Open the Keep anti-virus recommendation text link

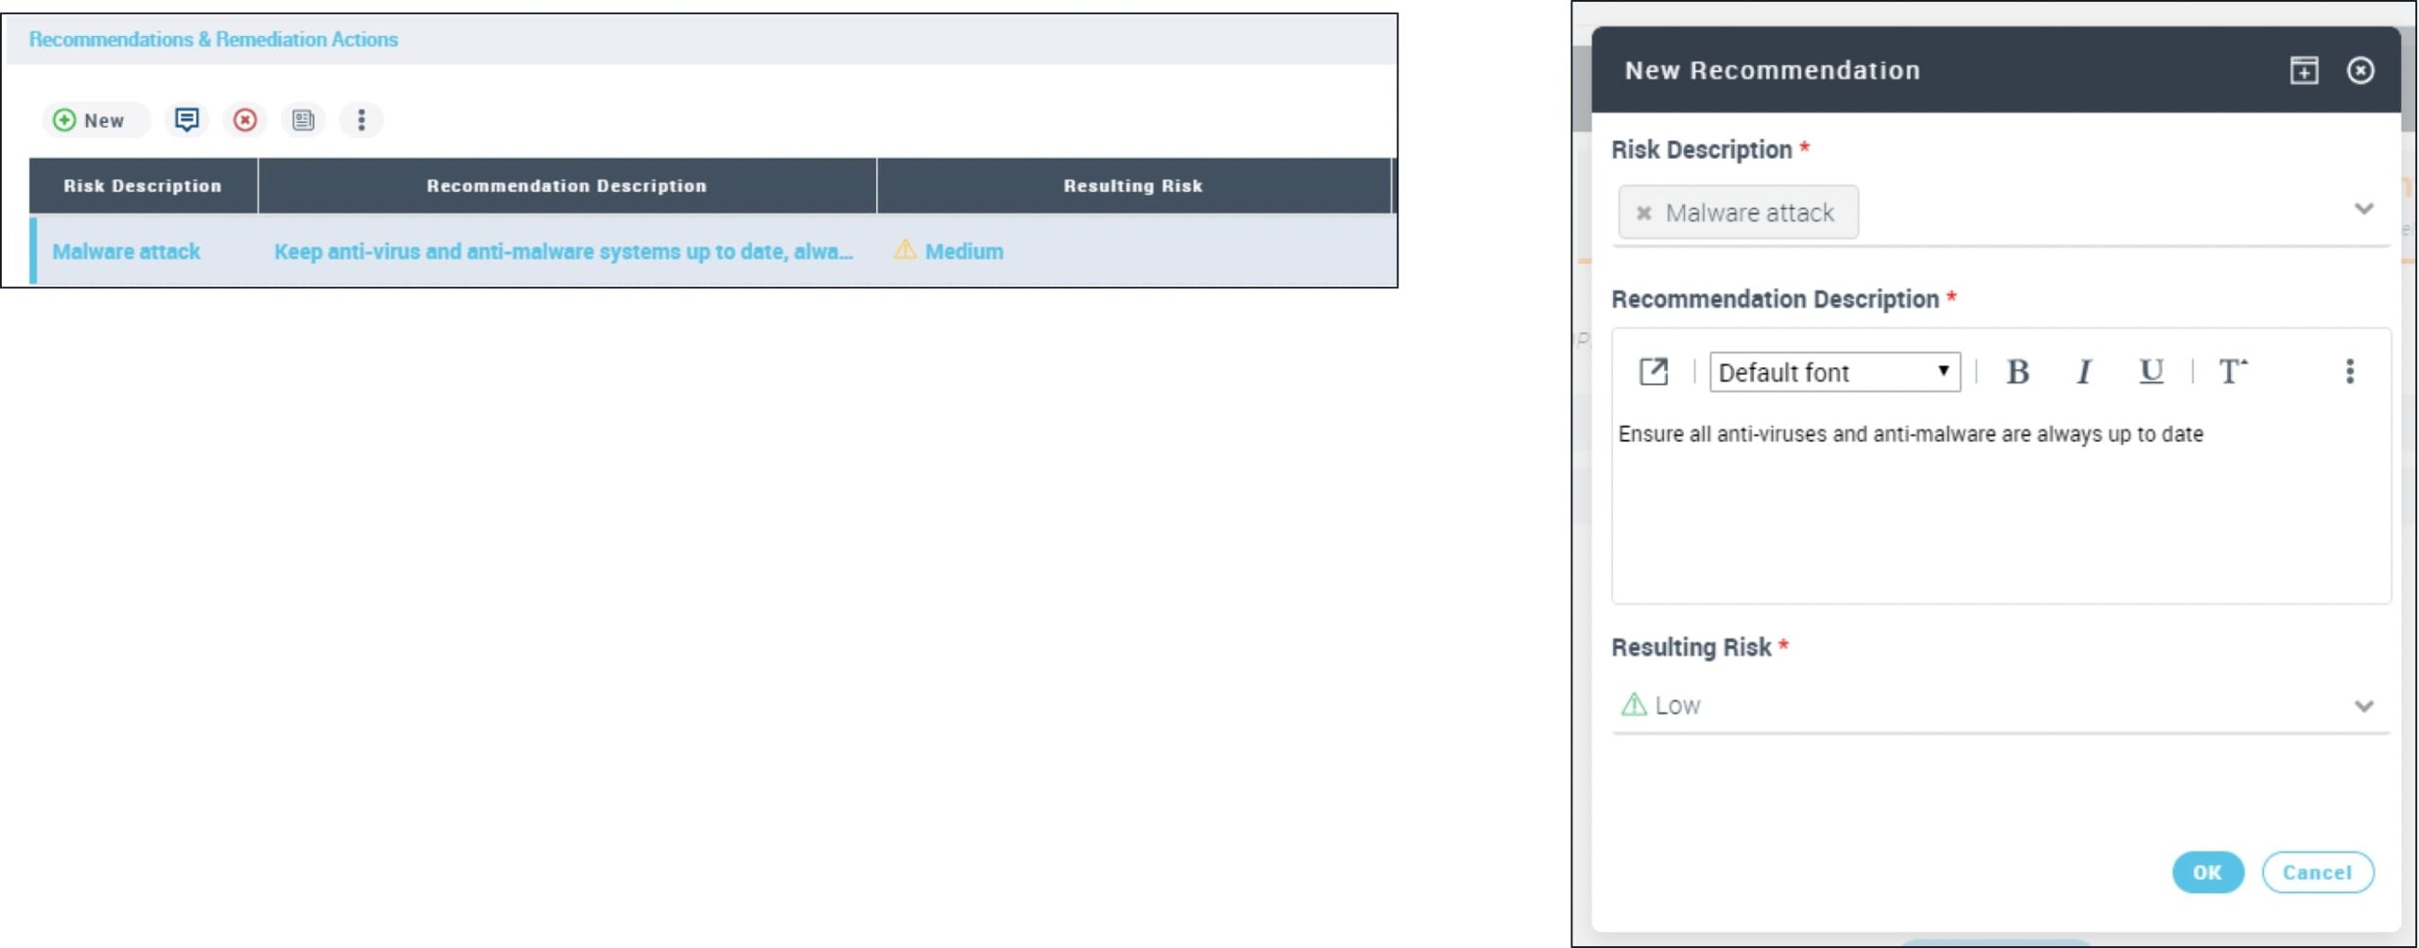[563, 251]
